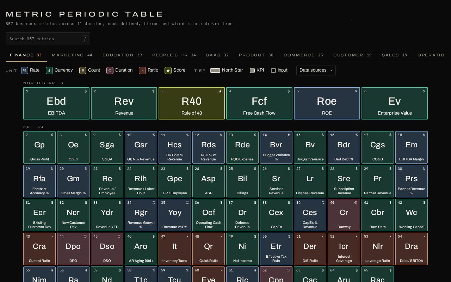451x282 pixels.
Task: Open the Debt / EBITDA tile
Action: 412,249
